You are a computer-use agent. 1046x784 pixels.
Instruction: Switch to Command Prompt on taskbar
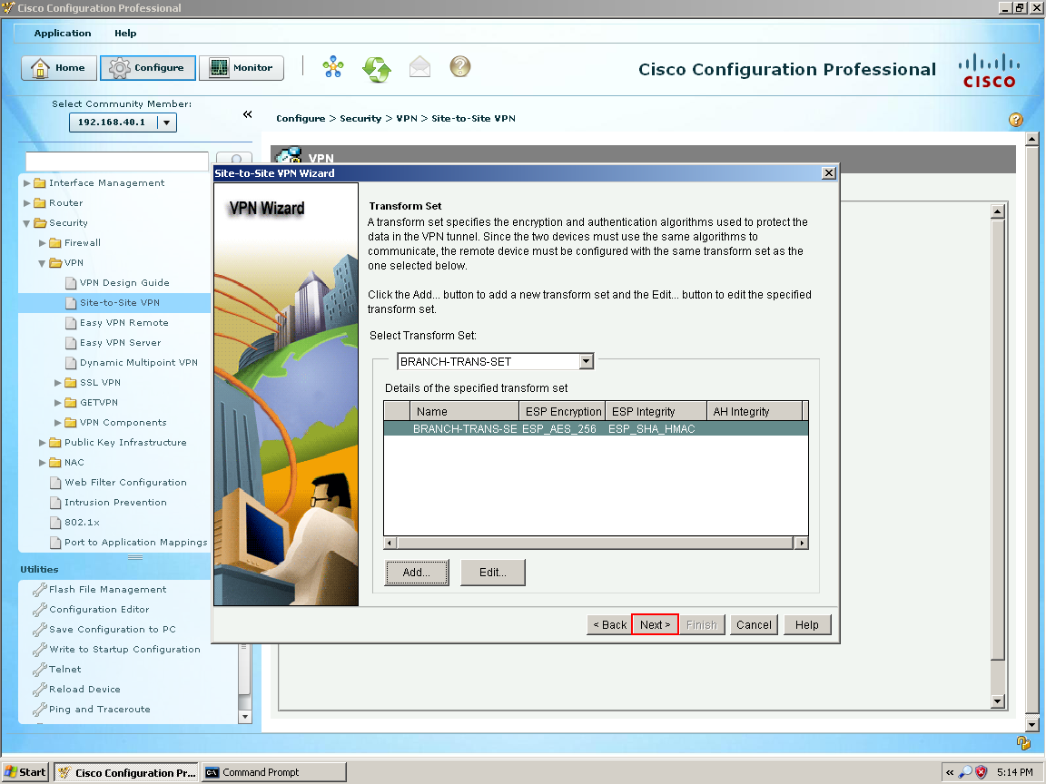(274, 772)
